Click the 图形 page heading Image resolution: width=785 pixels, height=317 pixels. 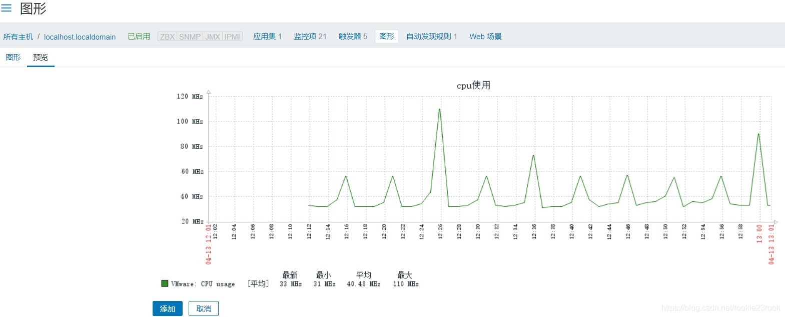click(x=33, y=9)
